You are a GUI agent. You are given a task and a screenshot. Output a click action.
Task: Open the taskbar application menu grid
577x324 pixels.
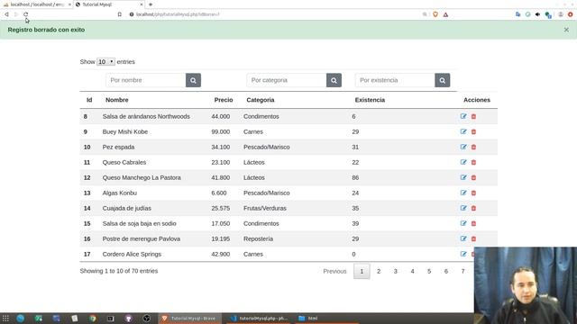coord(5,318)
